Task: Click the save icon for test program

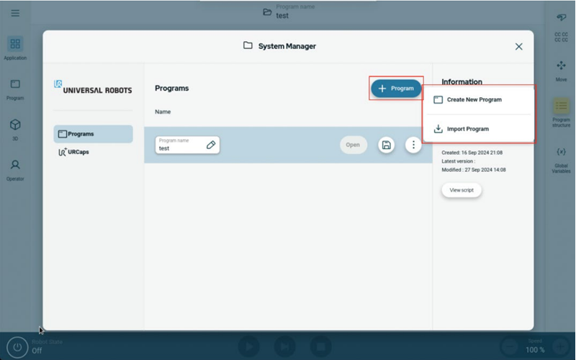Action: (x=387, y=145)
